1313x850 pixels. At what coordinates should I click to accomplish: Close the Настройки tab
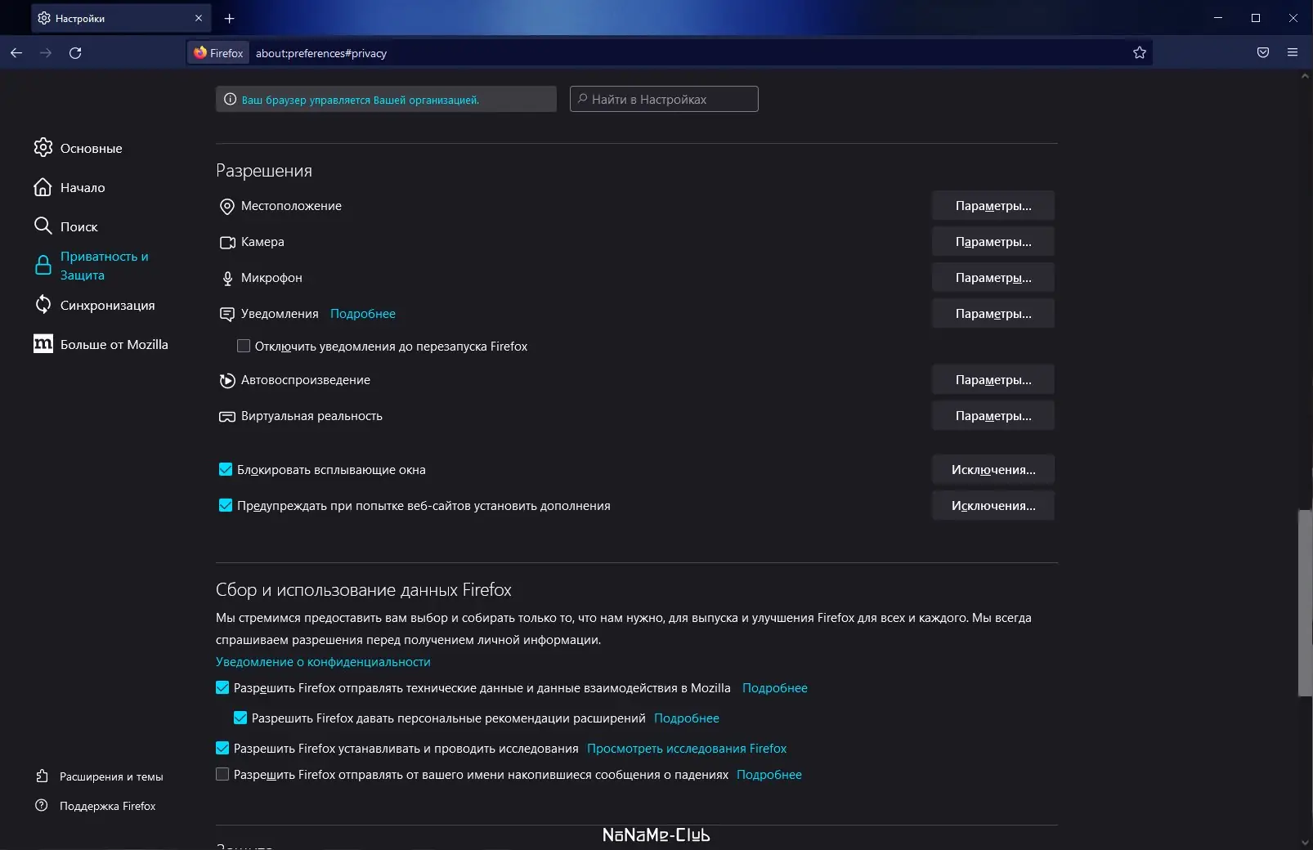(199, 18)
